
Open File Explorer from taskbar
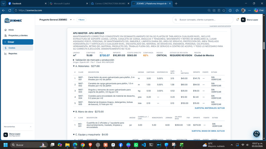[x=67, y=145]
